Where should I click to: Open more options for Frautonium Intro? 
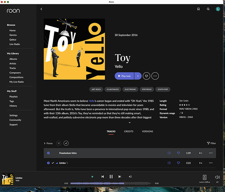pyautogui.click(x=211, y=153)
